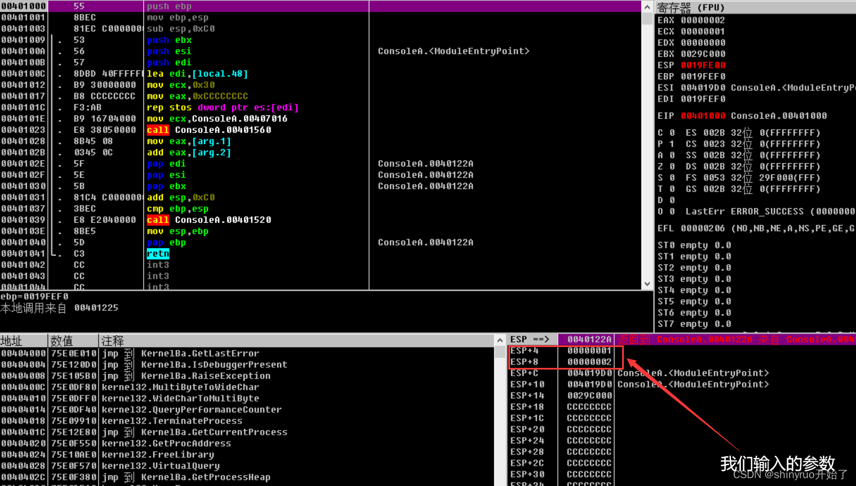
Task: Toggle the C carry flag value
Action: (x=672, y=133)
